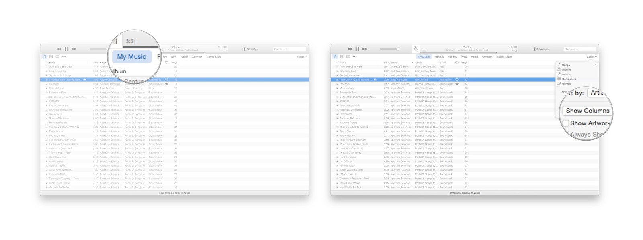Viewport: 643px width, 240px height.
Task: Select My Music tab, right window
Action: pos(424,57)
